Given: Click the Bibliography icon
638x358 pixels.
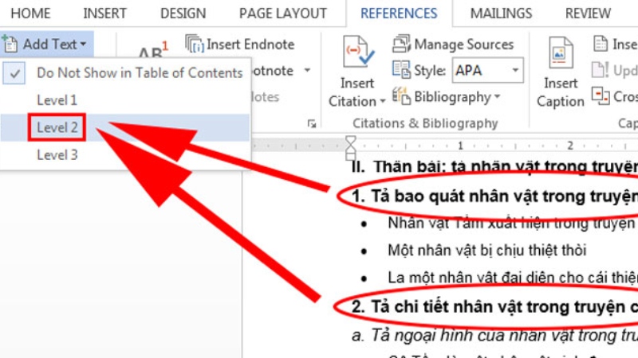Looking at the screenshot, I should pos(402,97).
